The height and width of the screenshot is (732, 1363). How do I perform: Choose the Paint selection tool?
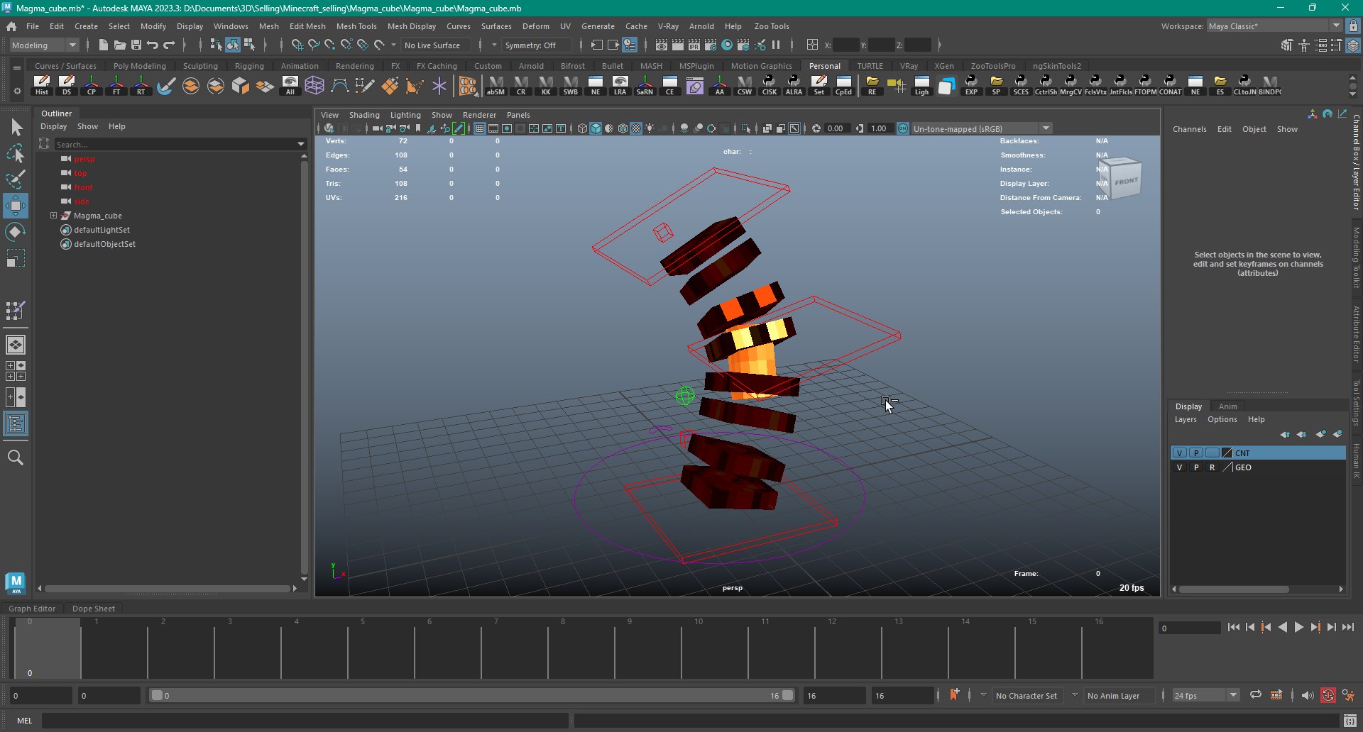click(x=16, y=179)
